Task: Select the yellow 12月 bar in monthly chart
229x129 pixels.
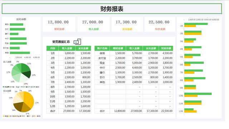Action: tap(190, 112)
